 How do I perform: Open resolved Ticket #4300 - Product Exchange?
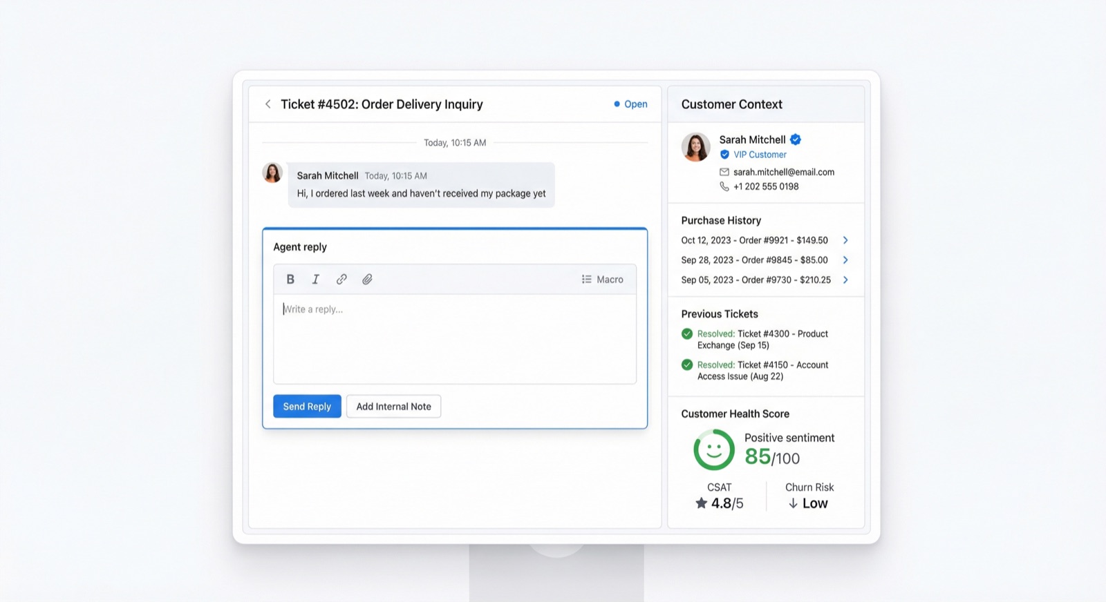click(762, 340)
